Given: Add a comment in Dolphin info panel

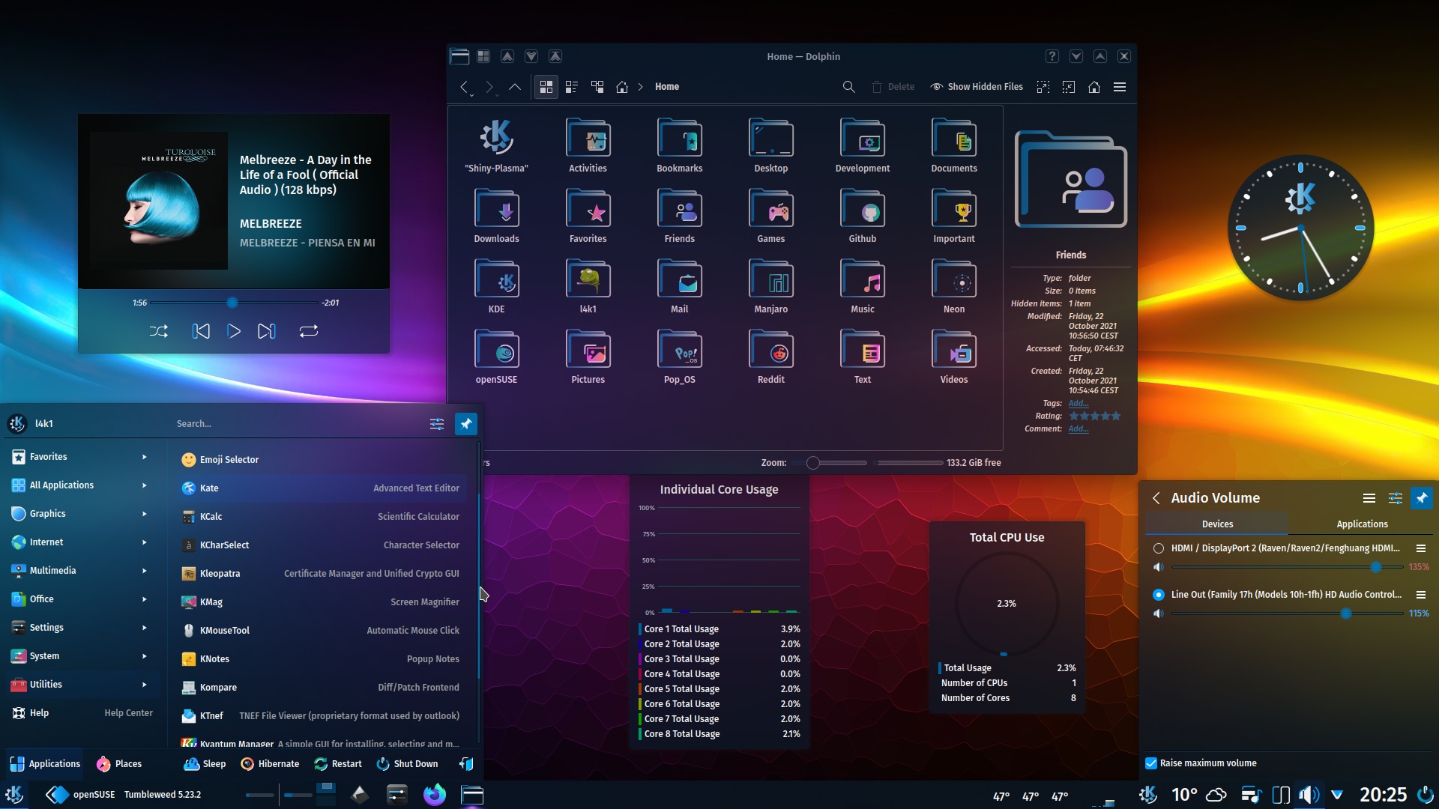Looking at the screenshot, I should tap(1078, 428).
